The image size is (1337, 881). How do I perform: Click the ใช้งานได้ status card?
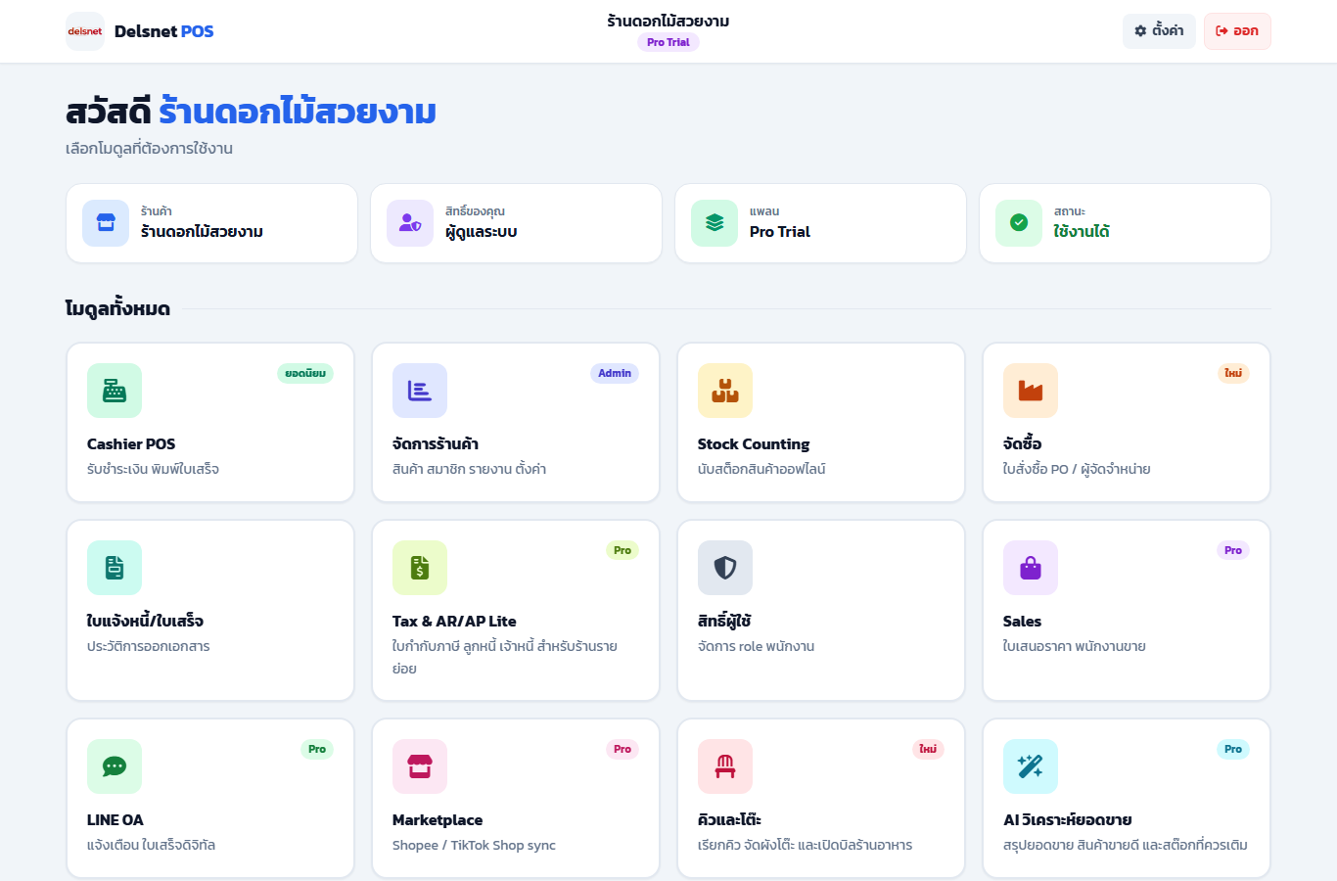(x=1125, y=223)
